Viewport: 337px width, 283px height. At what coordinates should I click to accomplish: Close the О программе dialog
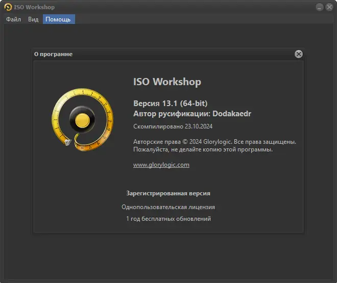299,54
